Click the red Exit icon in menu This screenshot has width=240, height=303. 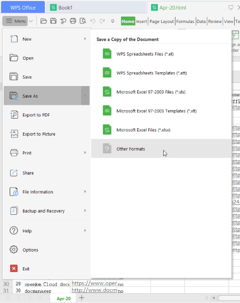[14, 268]
